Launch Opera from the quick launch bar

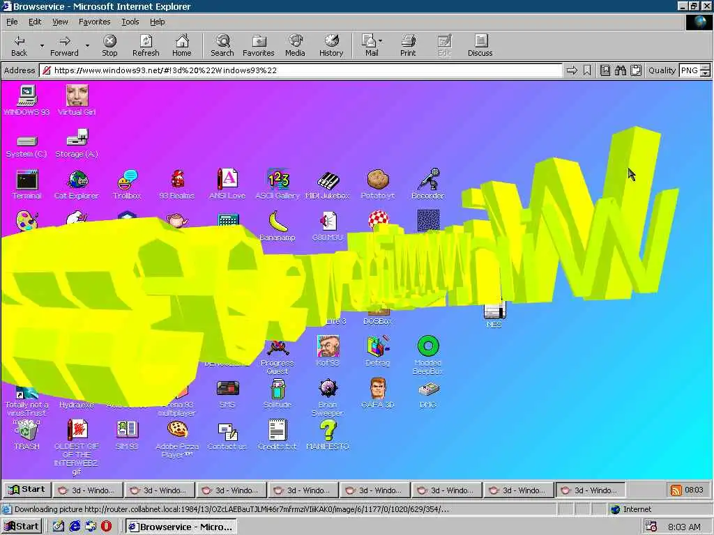106,527
